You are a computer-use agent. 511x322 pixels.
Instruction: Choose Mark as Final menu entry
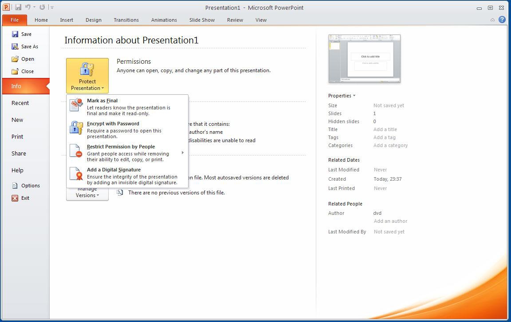pos(127,107)
